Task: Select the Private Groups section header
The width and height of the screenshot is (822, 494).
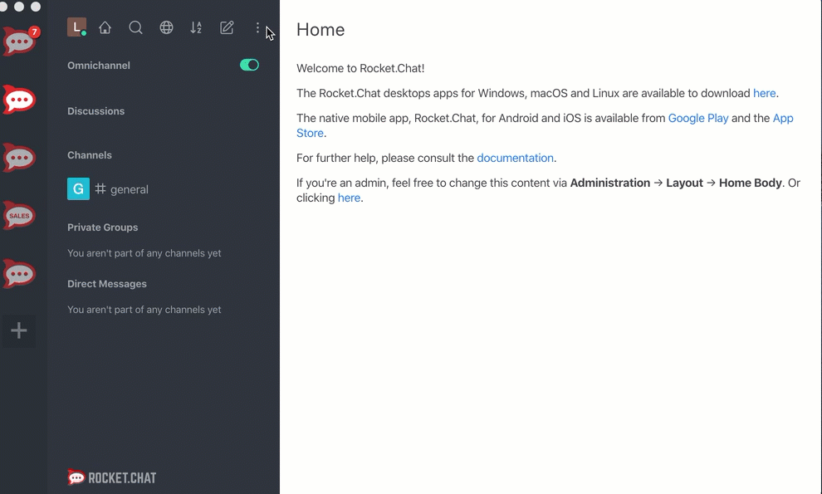Action: click(x=103, y=227)
